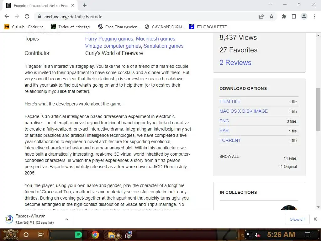Click the scrollbar down arrow
The width and height of the screenshot is (321, 241).
(318, 207)
